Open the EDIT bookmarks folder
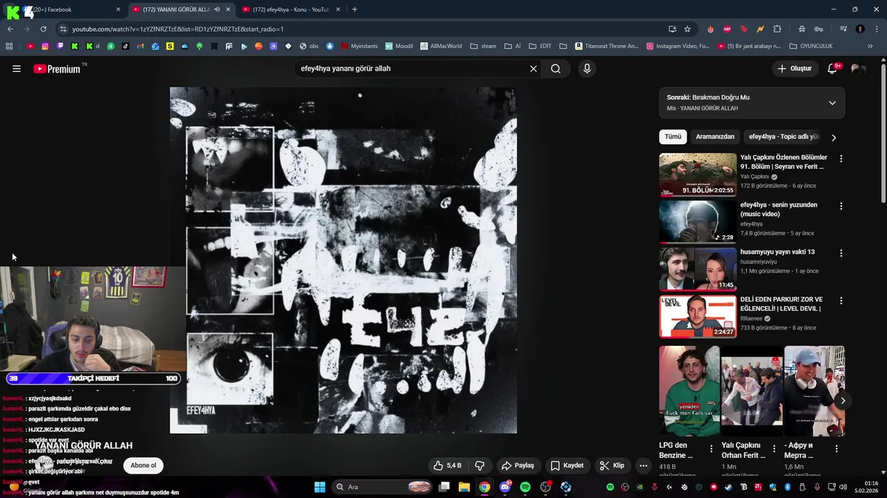887x498 pixels. 540,46
